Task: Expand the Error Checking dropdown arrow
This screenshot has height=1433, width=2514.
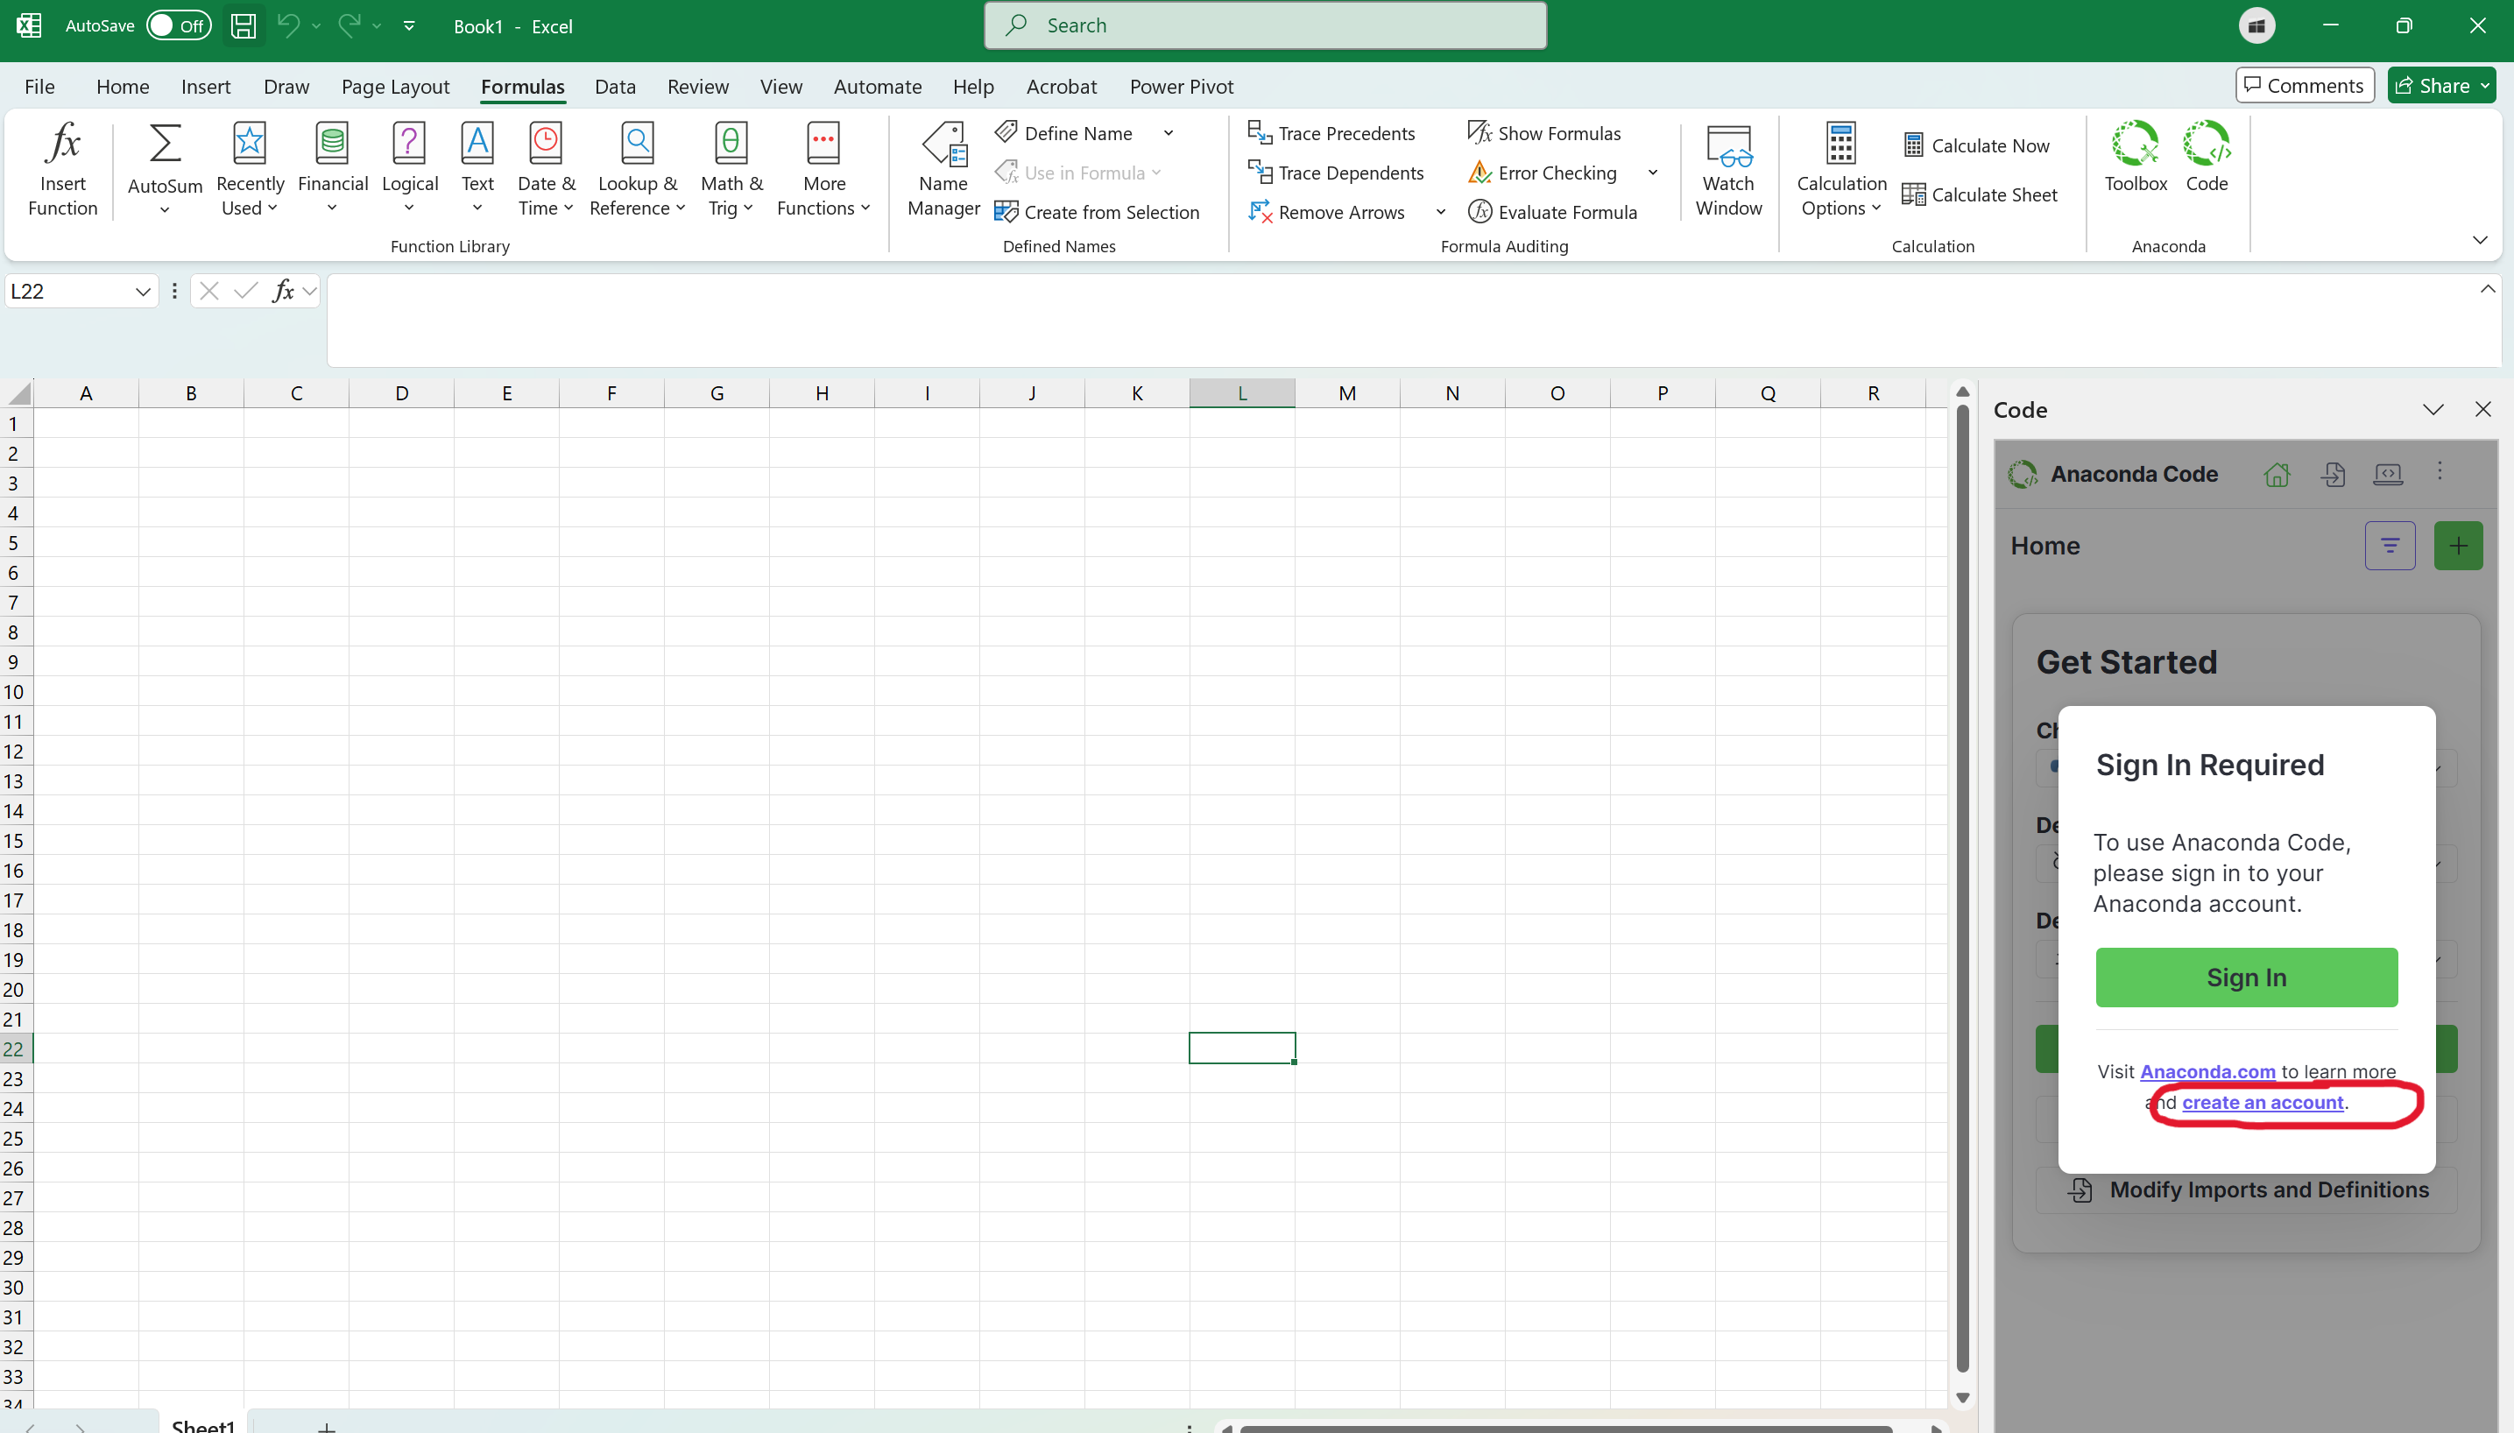Action: pyautogui.click(x=1653, y=173)
